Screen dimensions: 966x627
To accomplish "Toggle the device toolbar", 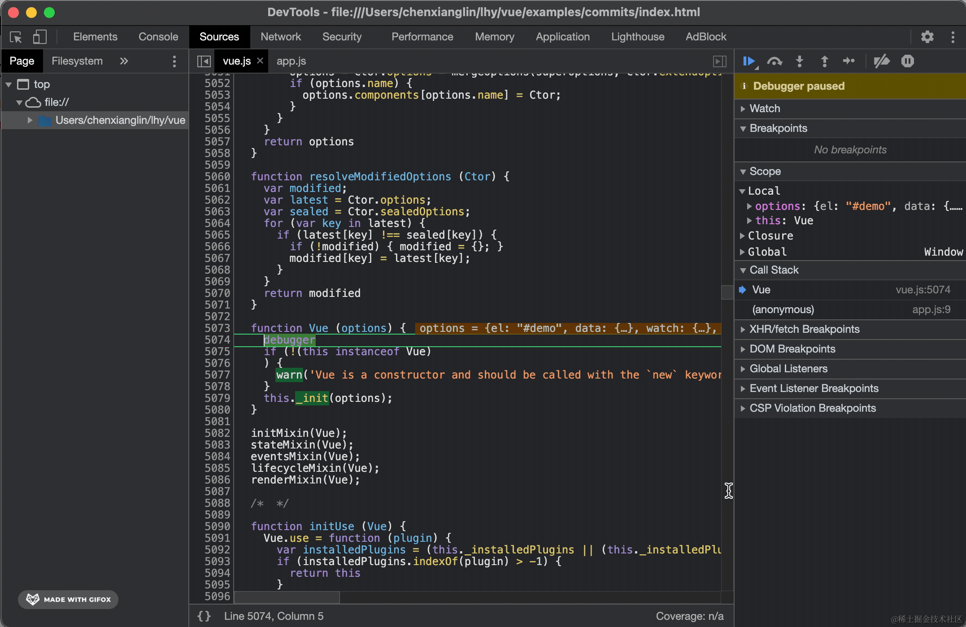I will click(x=39, y=37).
